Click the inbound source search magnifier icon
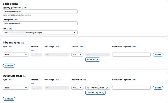This screenshot has width=168, height=103. pos(88,55)
